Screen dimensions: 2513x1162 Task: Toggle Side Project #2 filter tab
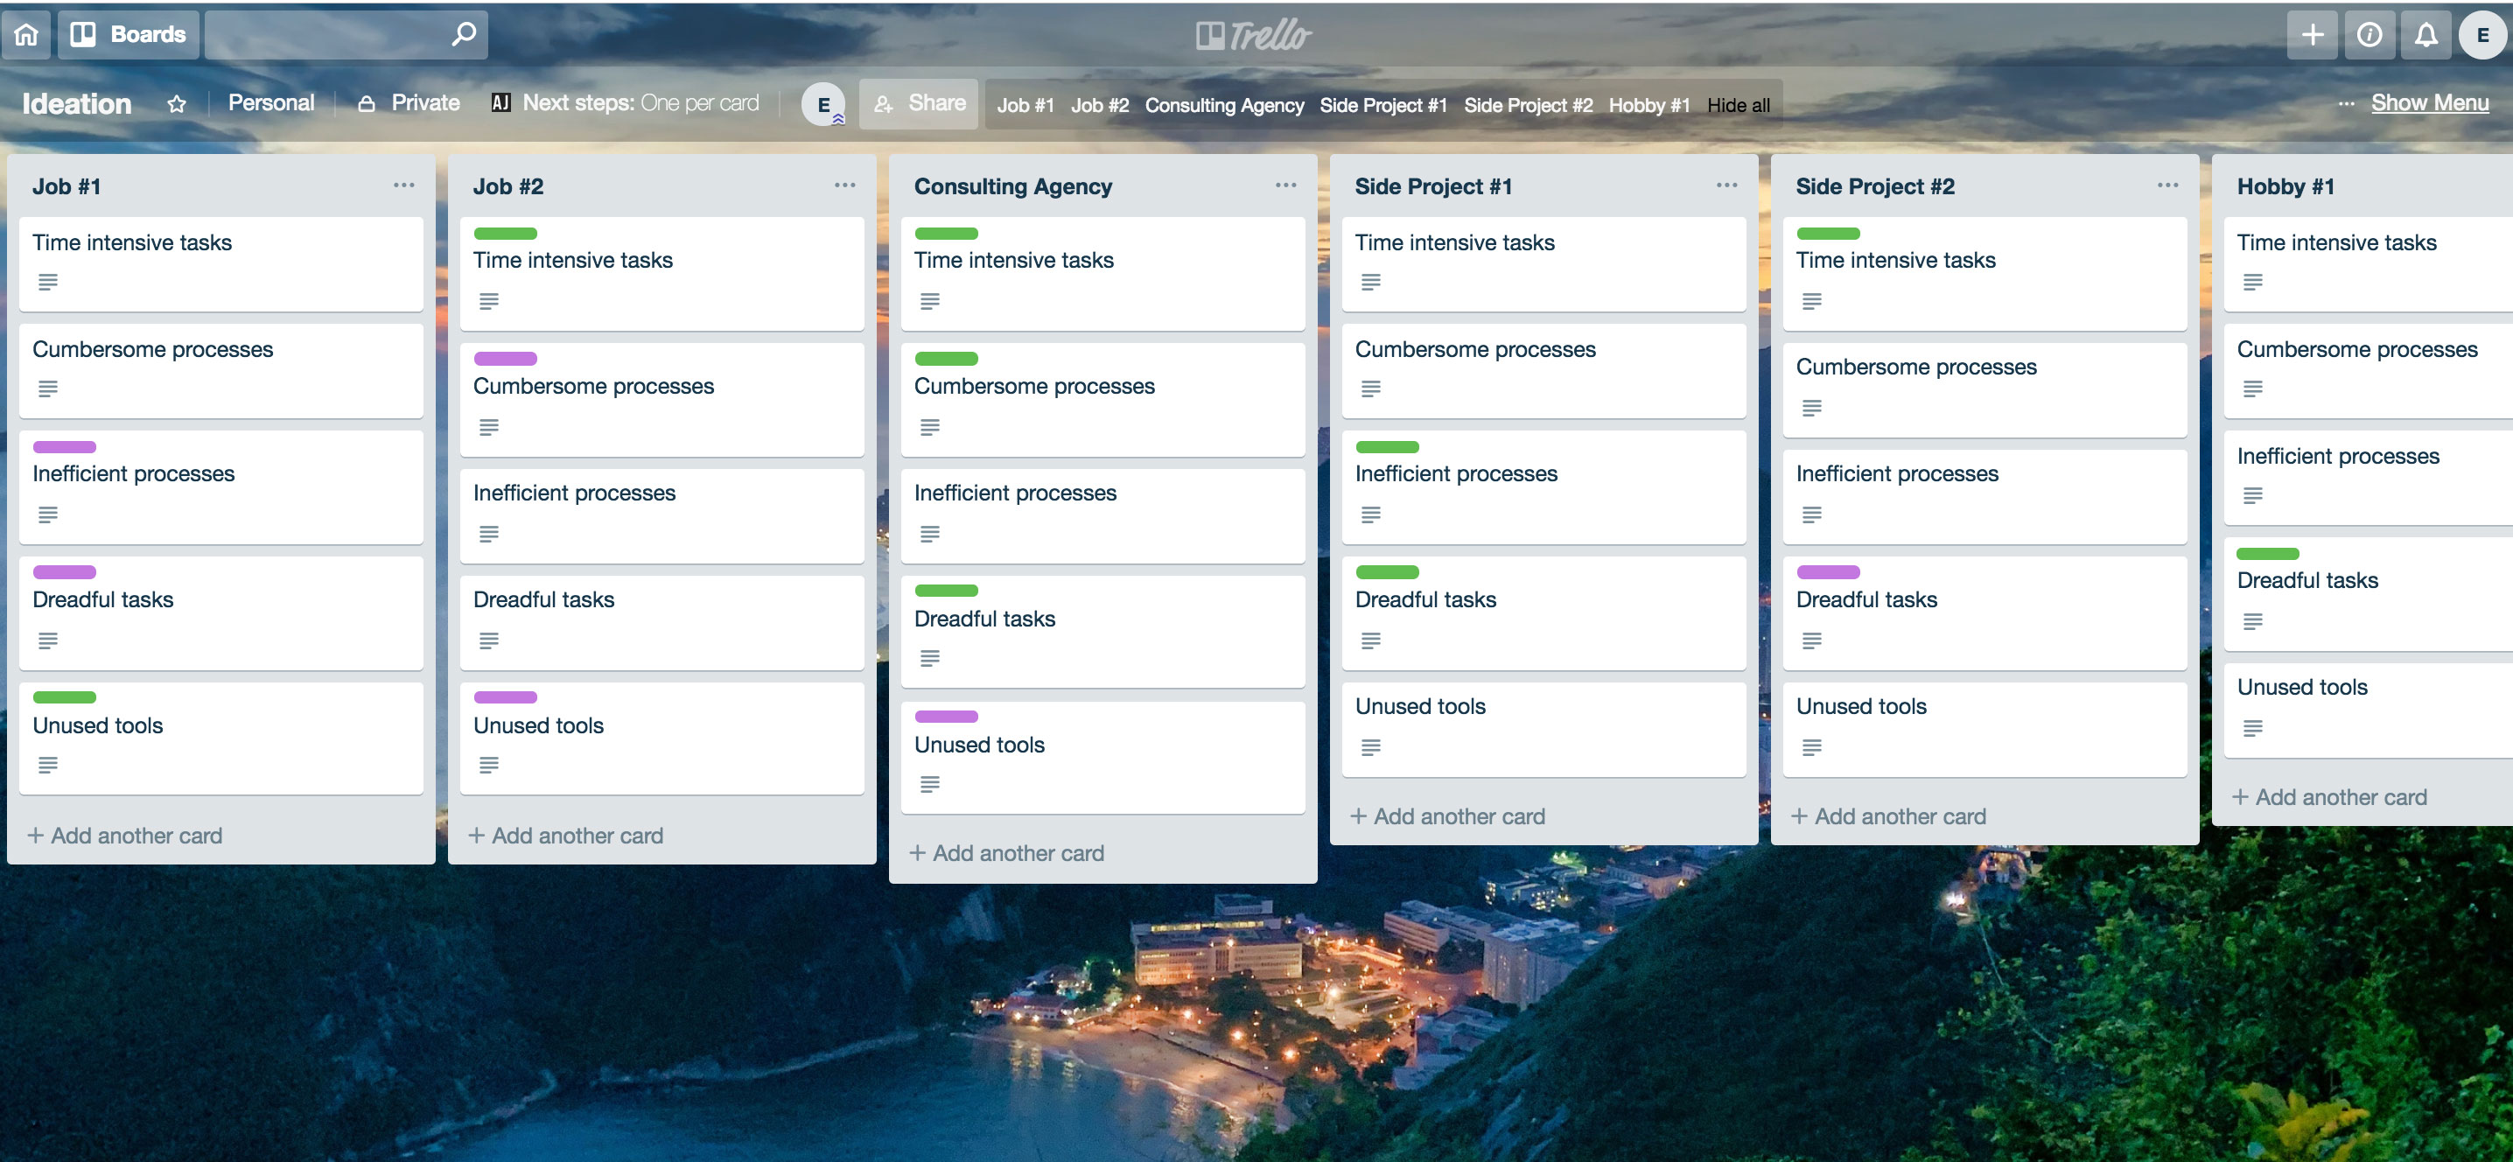pos(1528,104)
